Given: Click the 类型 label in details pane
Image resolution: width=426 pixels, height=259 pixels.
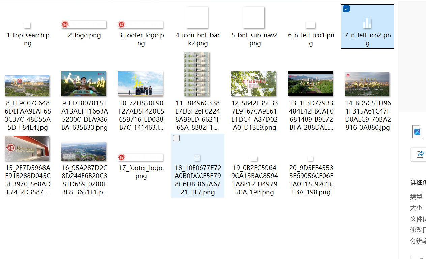Looking at the screenshot, I should click(x=416, y=197).
